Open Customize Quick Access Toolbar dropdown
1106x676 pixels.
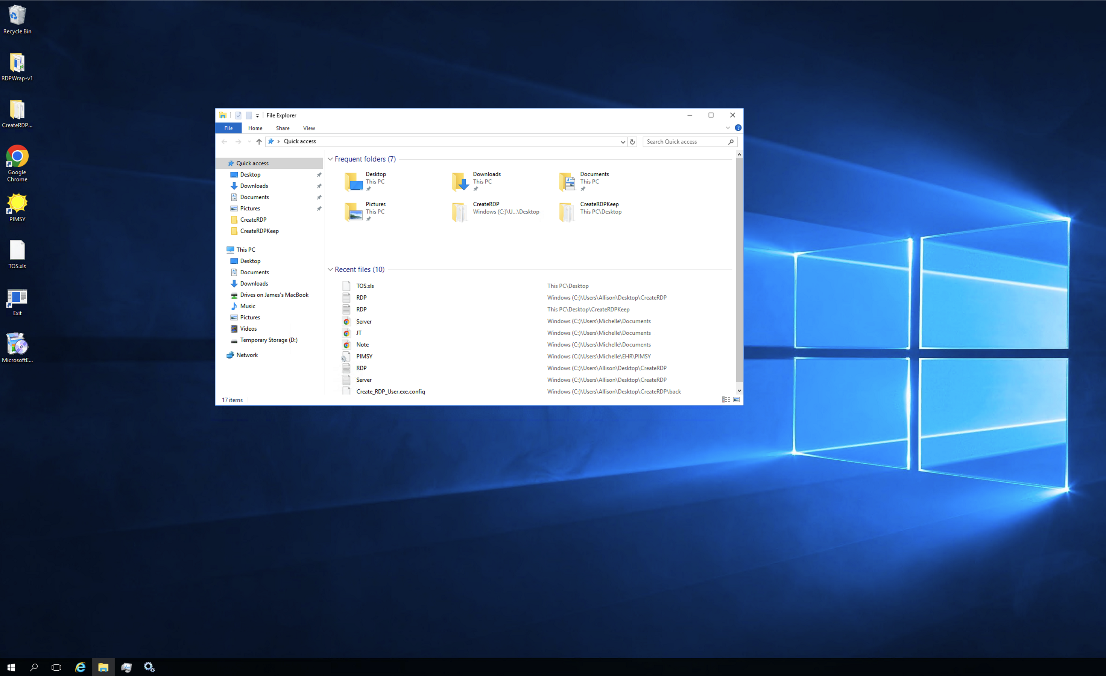[257, 116]
